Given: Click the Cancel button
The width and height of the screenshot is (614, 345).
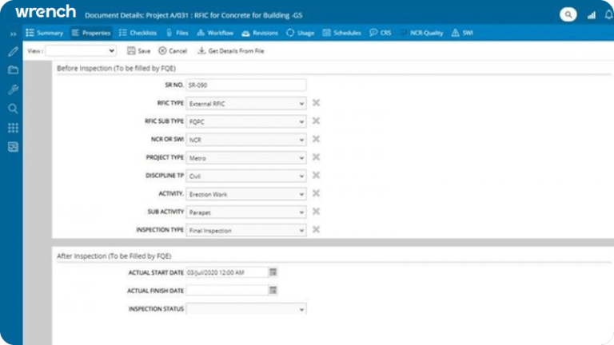Looking at the screenshot, I should point(173,51).
